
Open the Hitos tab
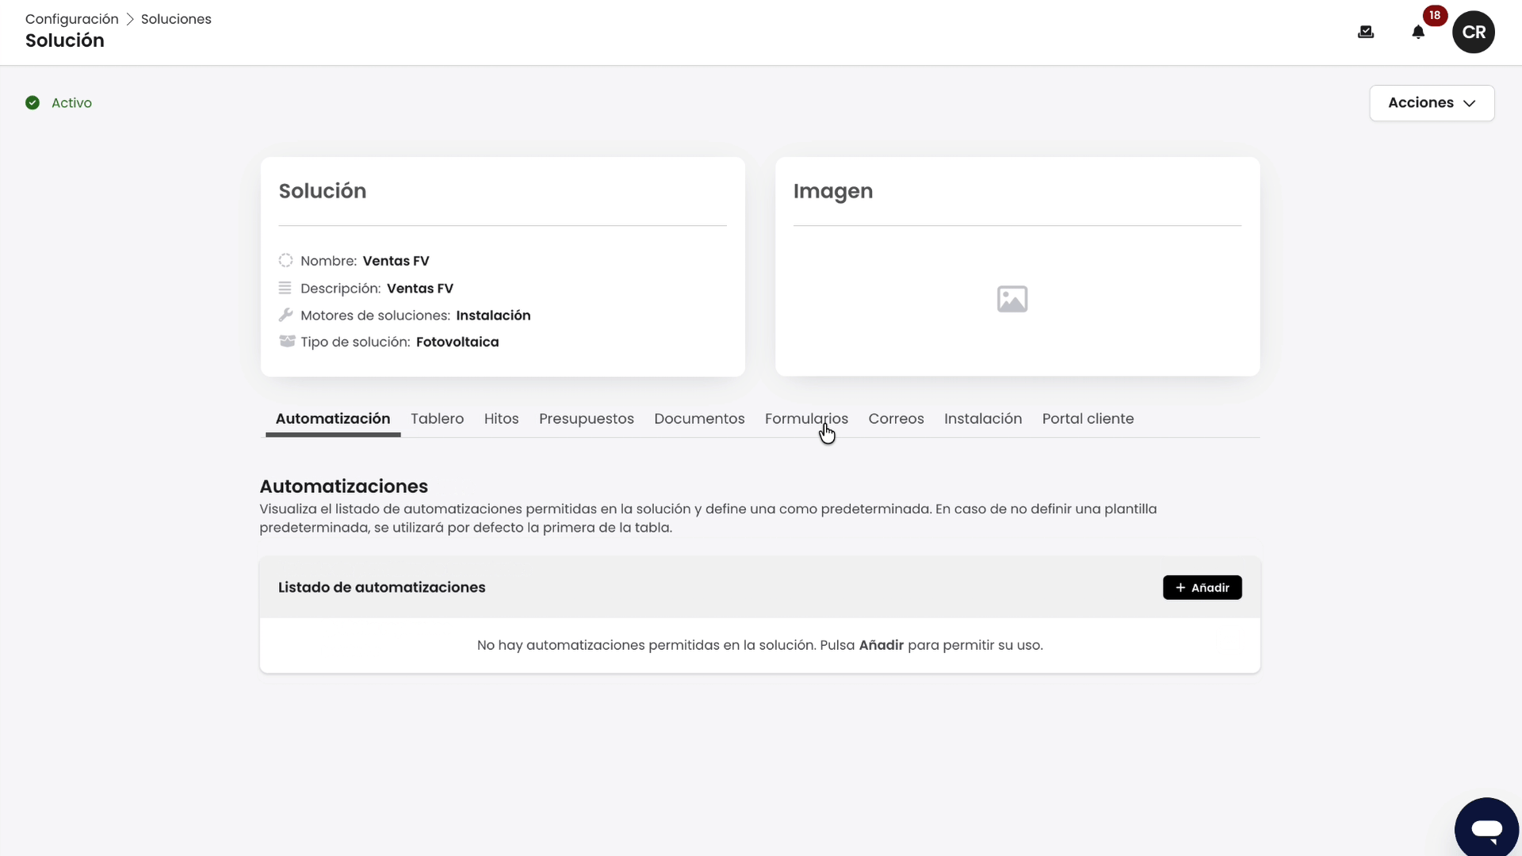tap(501, 418)
